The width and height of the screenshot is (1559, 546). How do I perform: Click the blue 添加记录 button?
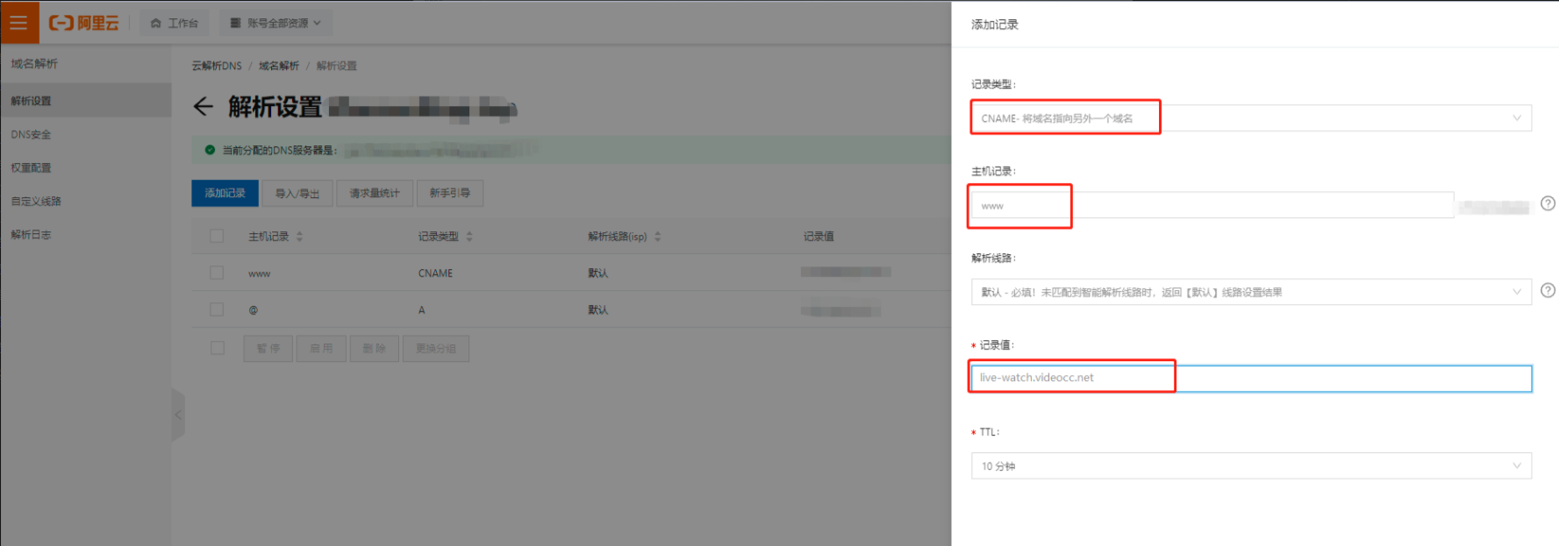[225, 193]
